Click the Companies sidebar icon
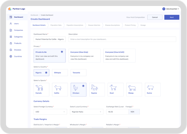 click(11, 30)
